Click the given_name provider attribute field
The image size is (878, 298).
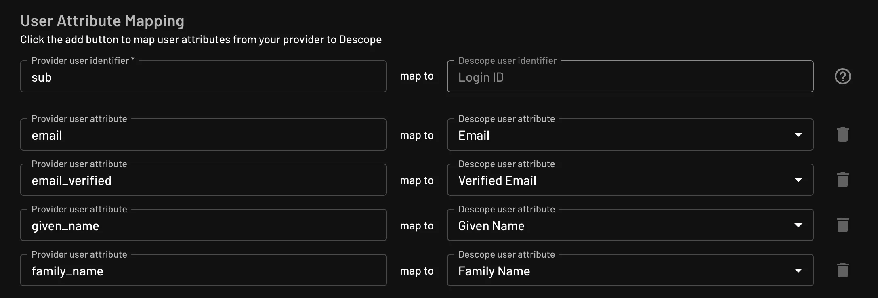pos(203,226)
